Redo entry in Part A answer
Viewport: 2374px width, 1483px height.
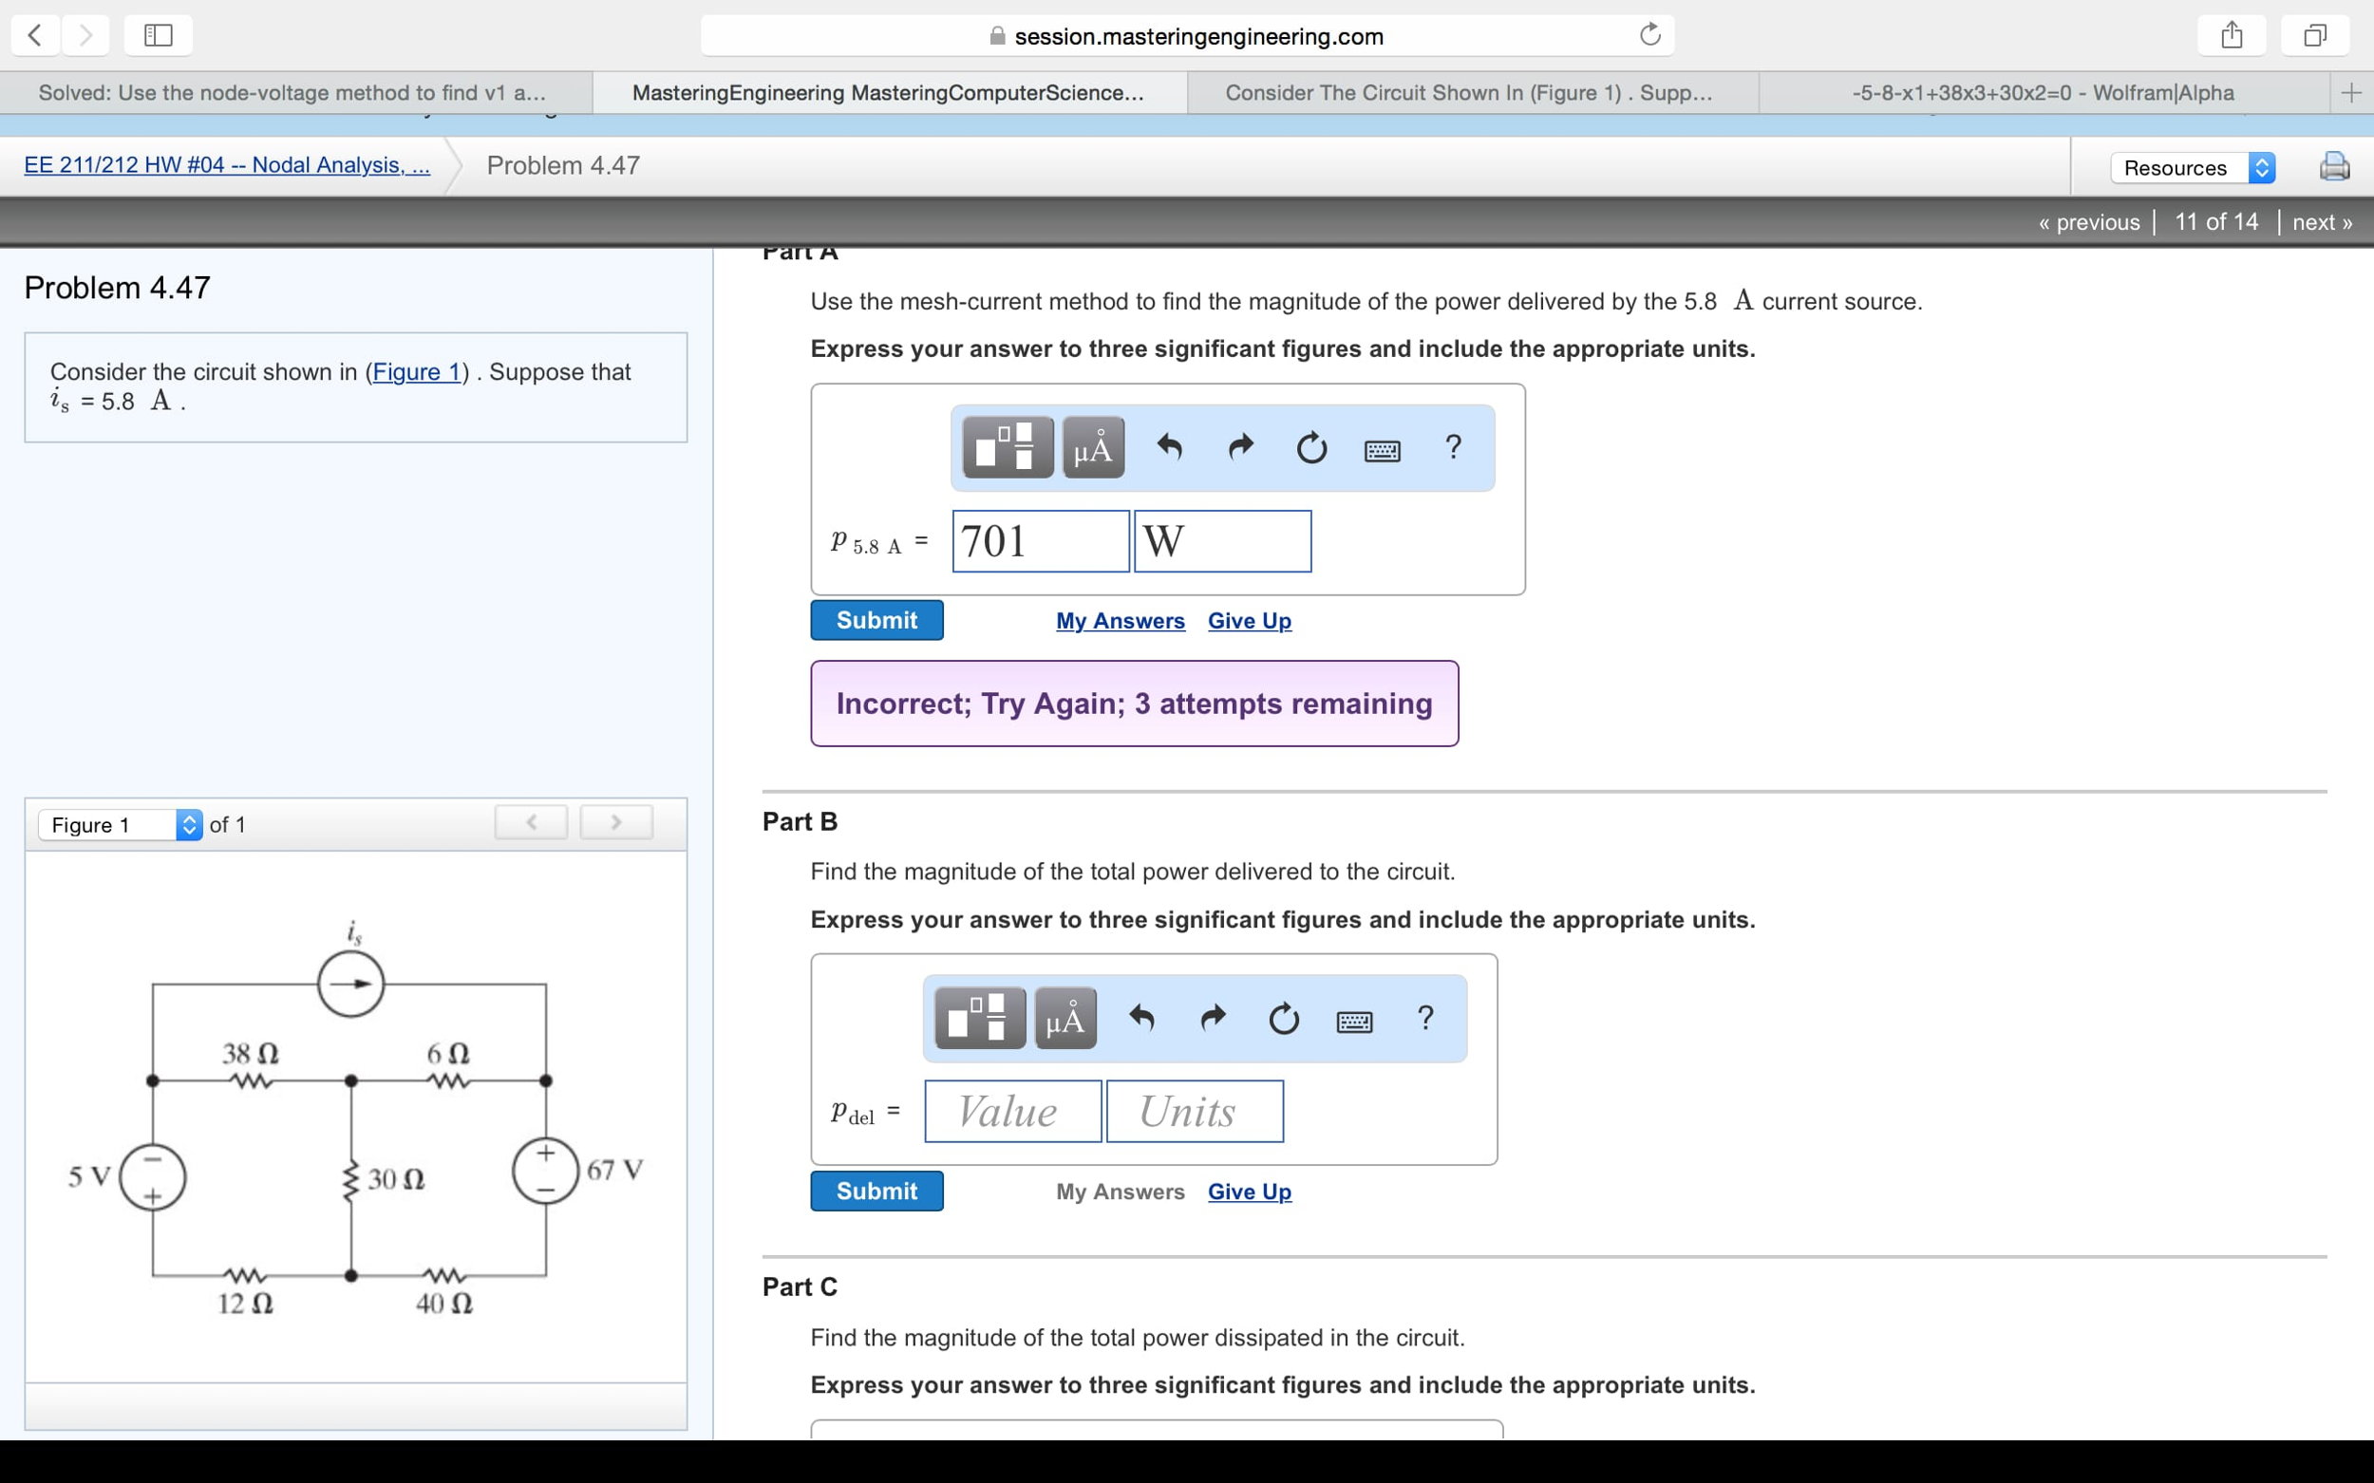(x=1241, y=447)
